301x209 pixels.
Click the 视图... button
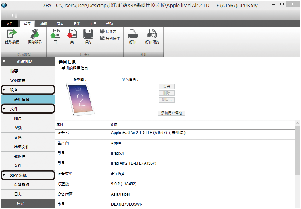click(167, 100)
